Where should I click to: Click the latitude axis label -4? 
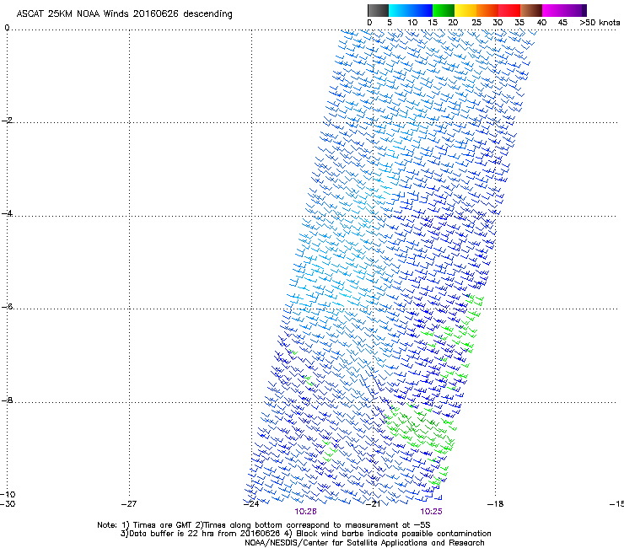pyautogui.click(x=7, y=213)
